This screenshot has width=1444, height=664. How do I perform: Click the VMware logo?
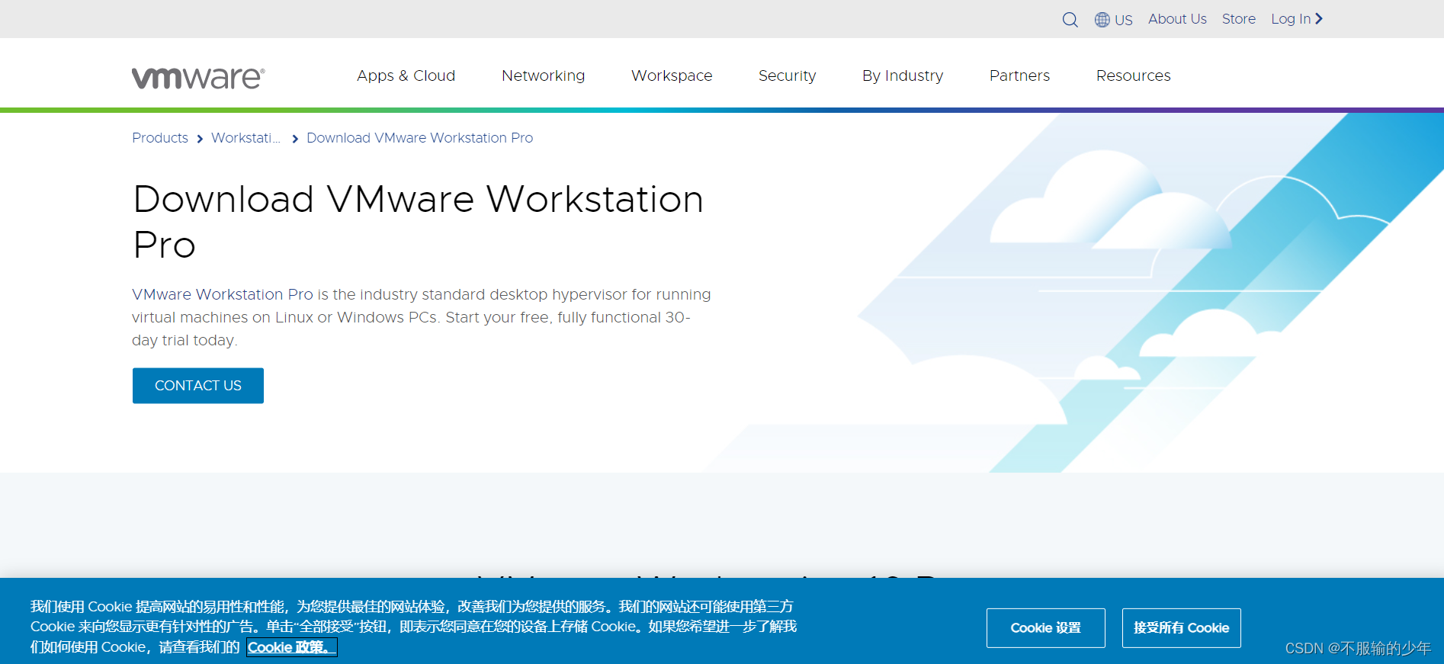[198, 78]
